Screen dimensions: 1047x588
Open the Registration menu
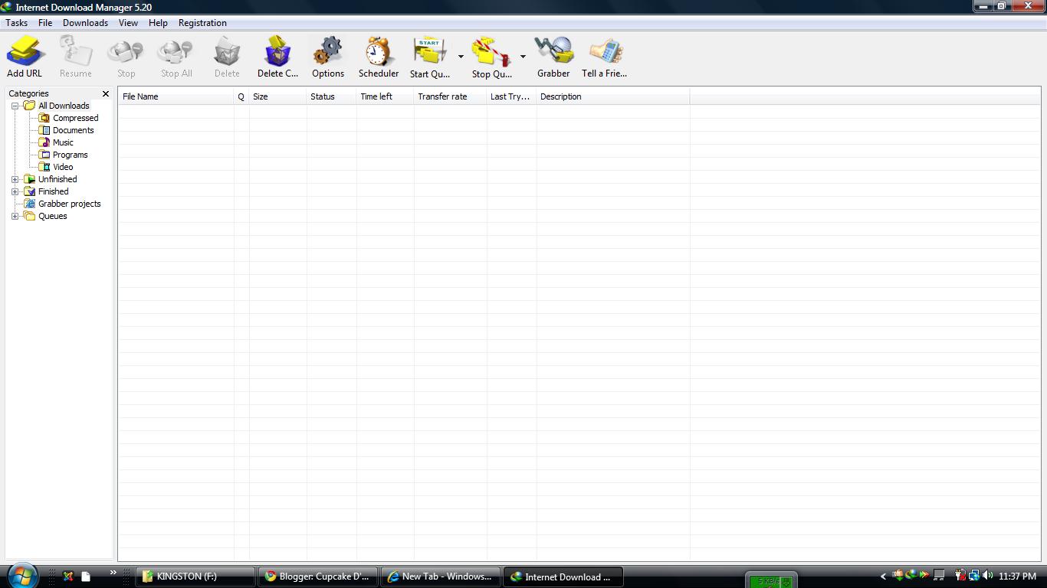point(202,23)
